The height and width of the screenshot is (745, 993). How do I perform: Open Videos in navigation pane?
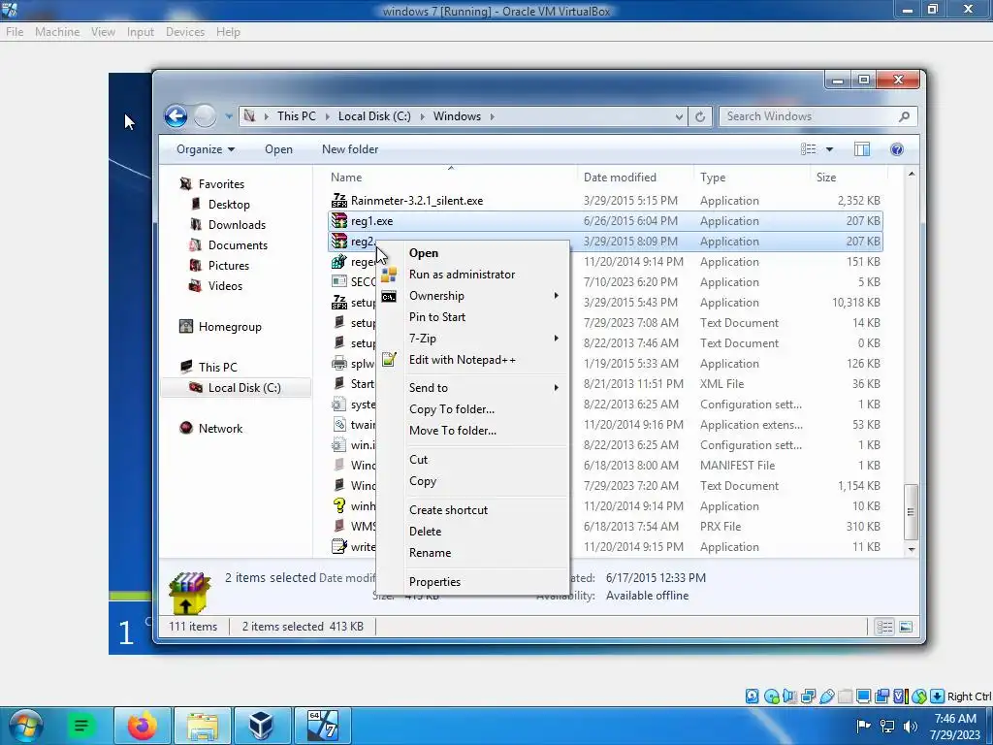pos(225,286)
